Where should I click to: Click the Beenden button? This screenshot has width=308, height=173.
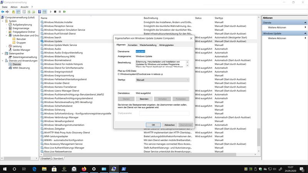[144, 99]
